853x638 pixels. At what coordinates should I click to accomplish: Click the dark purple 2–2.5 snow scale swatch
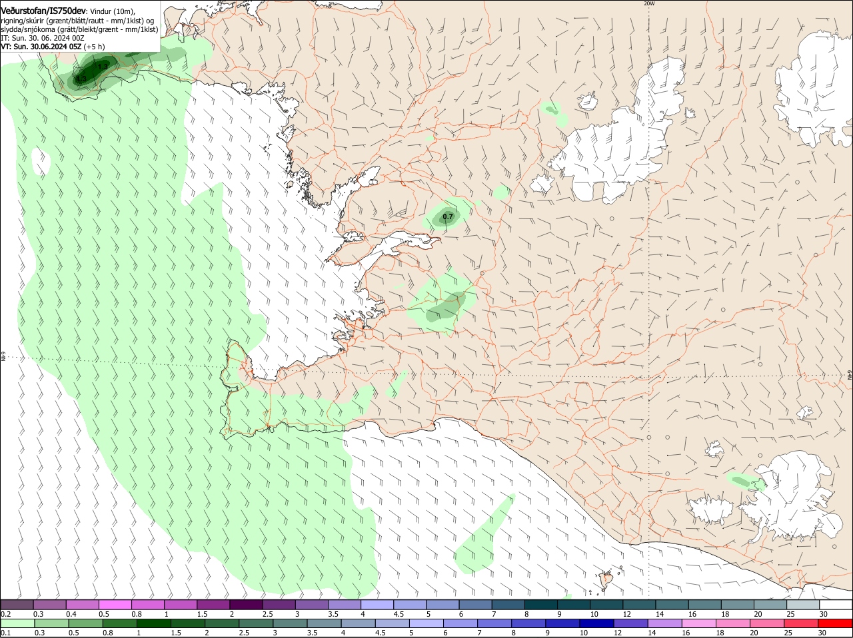(246, 605)
